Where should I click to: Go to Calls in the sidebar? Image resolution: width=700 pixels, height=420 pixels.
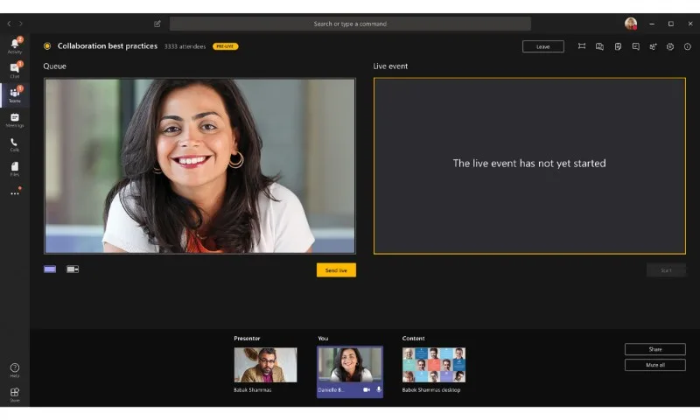[15, 144]
